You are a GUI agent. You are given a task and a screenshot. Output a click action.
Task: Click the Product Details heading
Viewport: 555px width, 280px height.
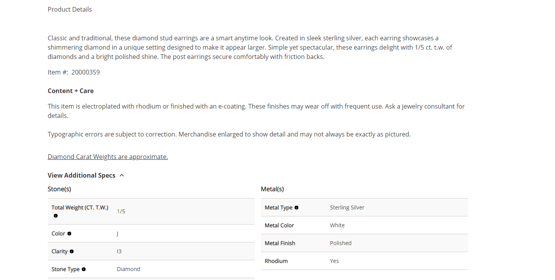click(70, 9)
